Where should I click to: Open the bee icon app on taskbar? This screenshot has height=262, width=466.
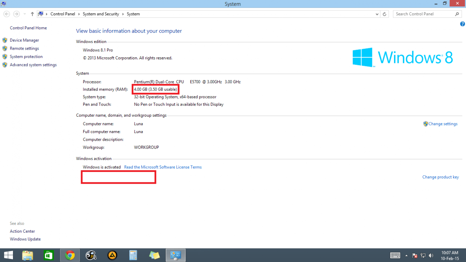tap(91, 255)
